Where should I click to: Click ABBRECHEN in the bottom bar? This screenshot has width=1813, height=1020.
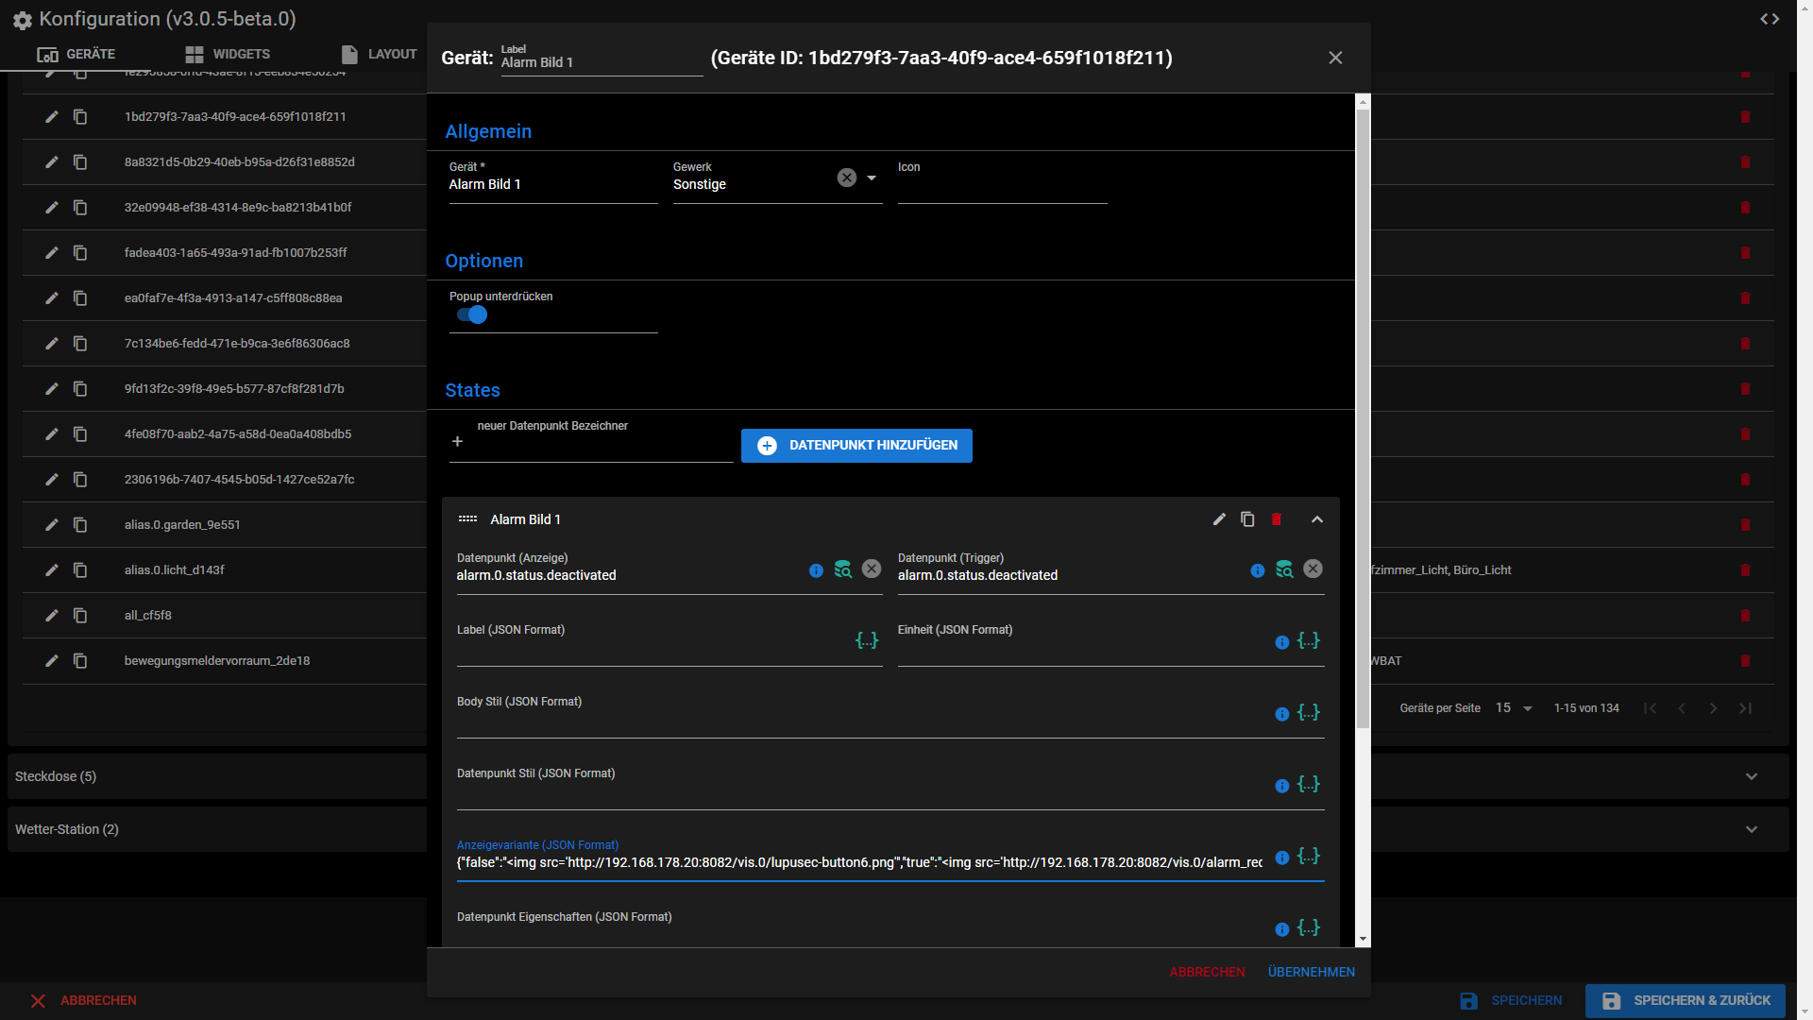point(83,1000)
